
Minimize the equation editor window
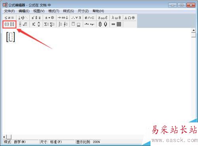(x=172, y=5)
